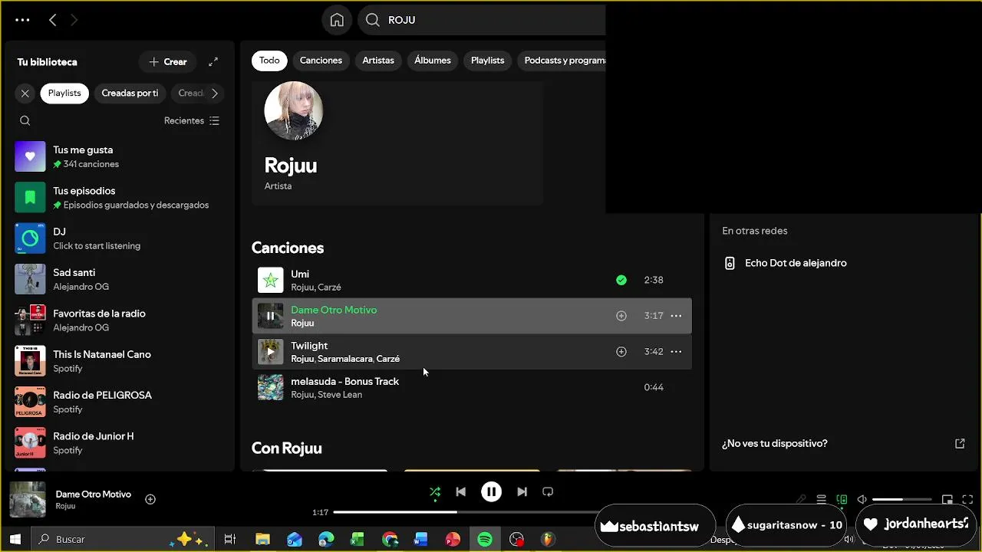This screenshot has height=552, width=982.
Task: Pause Dame Otro Motivo in the song row
Action: pos(270,316)
